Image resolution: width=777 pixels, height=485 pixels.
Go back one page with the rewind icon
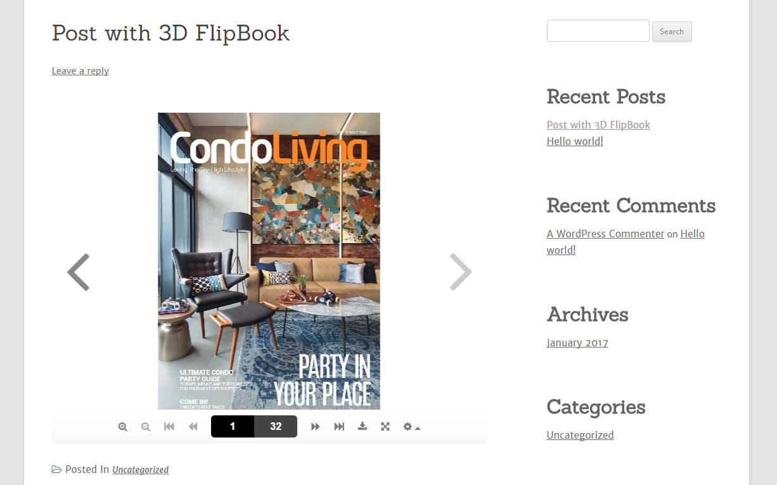point(193,427)
